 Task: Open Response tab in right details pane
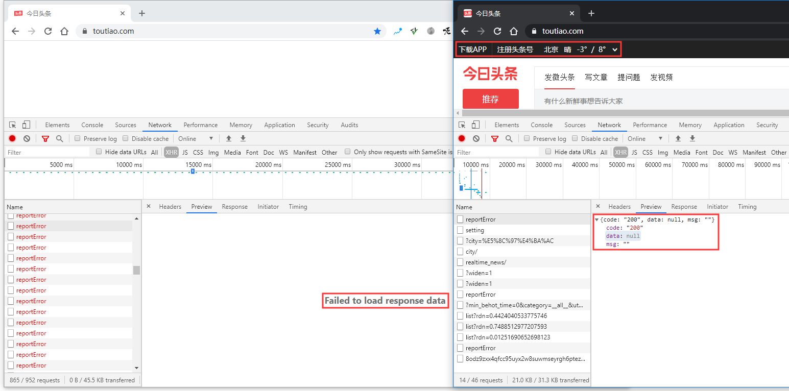tap(684, 206)
